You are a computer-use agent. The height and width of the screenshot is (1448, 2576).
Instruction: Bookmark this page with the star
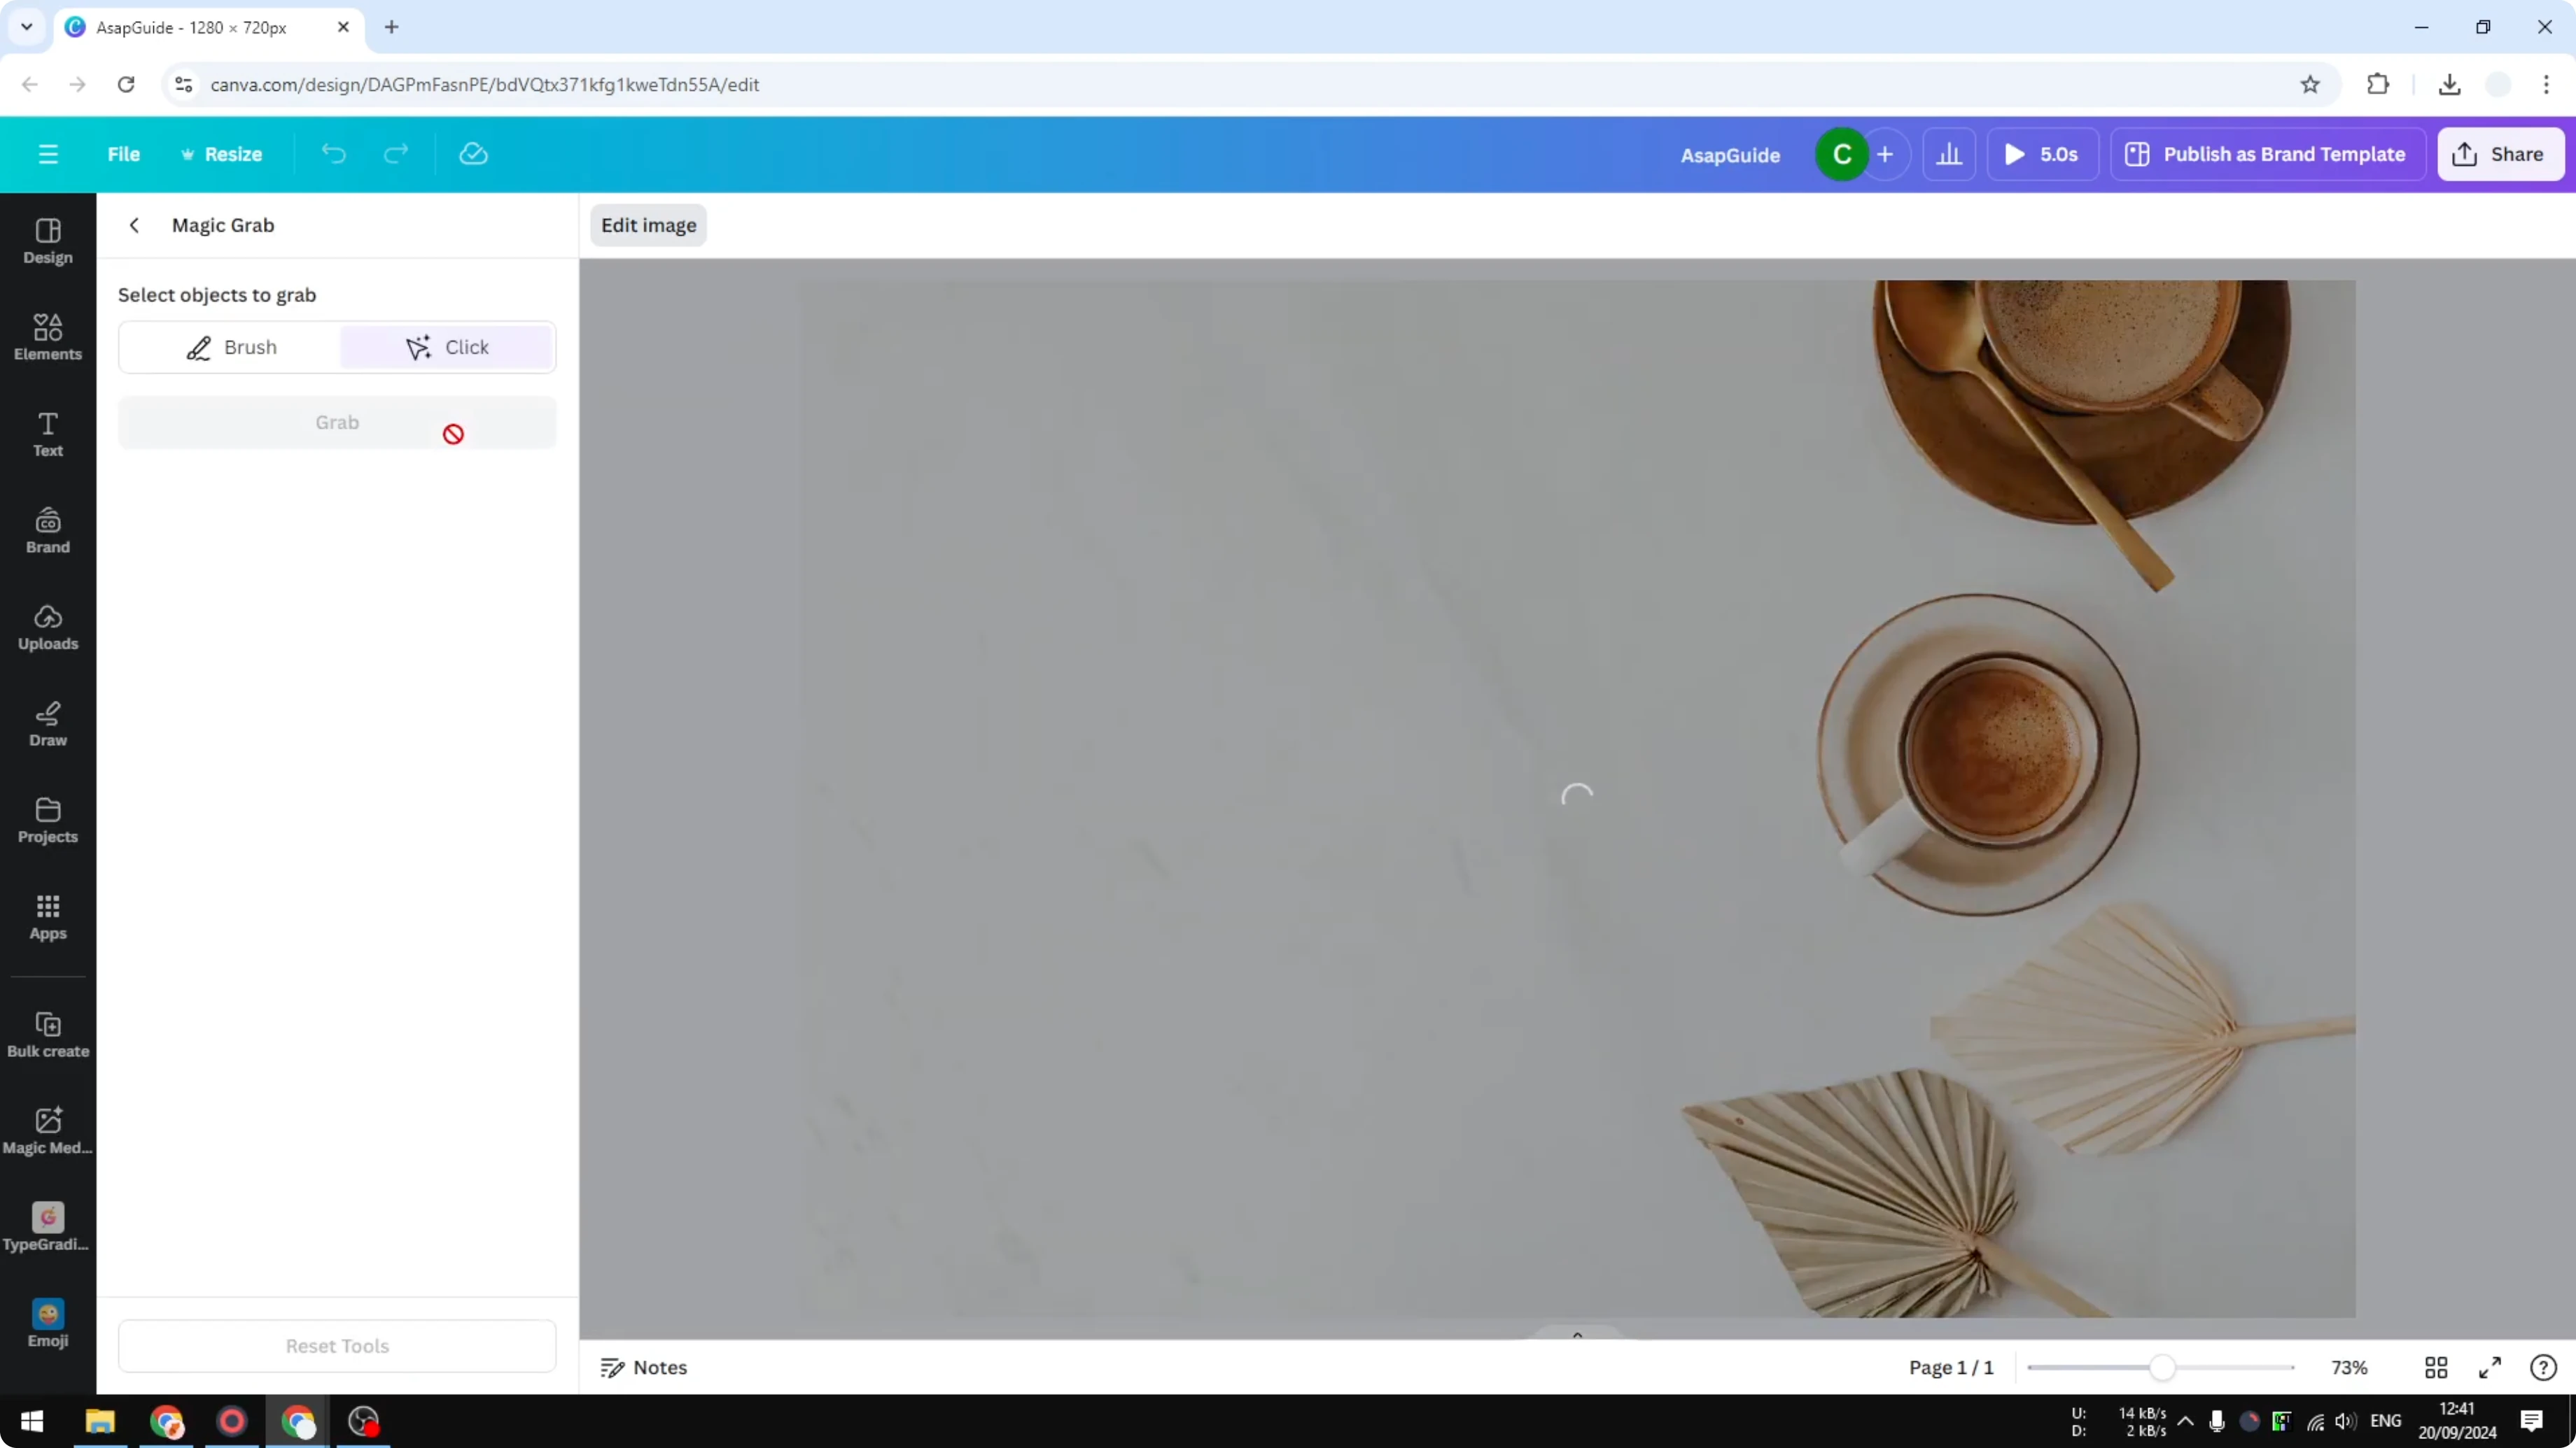[x=2310, y=84]
